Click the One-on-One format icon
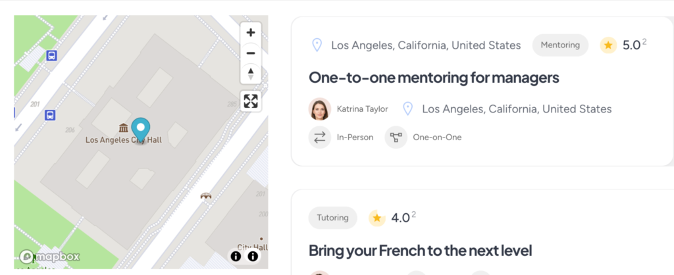 click(396, 137)
